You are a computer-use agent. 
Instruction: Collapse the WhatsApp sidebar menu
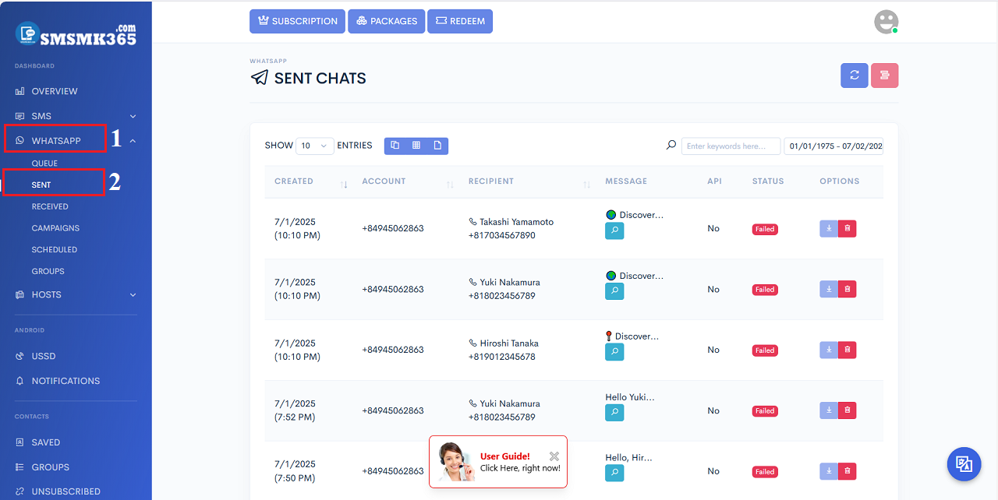[x=76, y=141]
